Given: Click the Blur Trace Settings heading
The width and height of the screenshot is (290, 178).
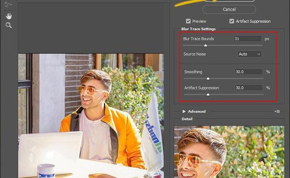Looking at the screenshot, I should pyautogui.click(x=199, y=29).
